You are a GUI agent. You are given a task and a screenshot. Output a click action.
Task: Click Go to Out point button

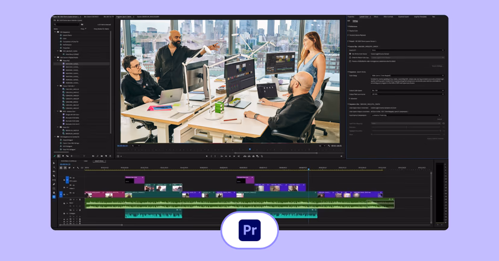pos(239,156)
